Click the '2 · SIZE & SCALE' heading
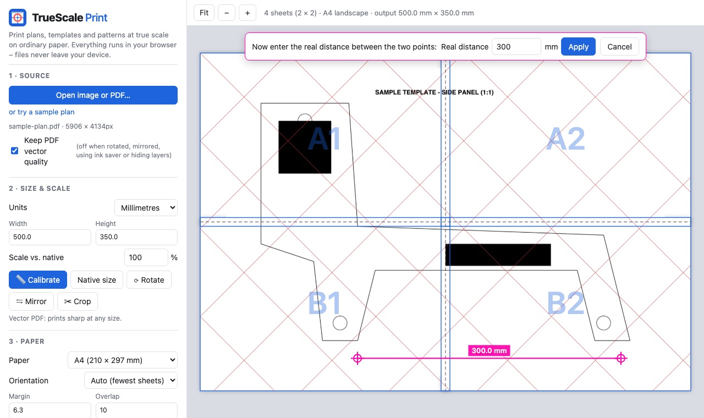This screenshot has height=418, width=704. pyautogui.click(x=40, y=189)
